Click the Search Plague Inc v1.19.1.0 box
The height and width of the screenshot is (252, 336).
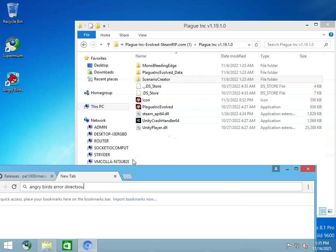[x=297, y=45]
